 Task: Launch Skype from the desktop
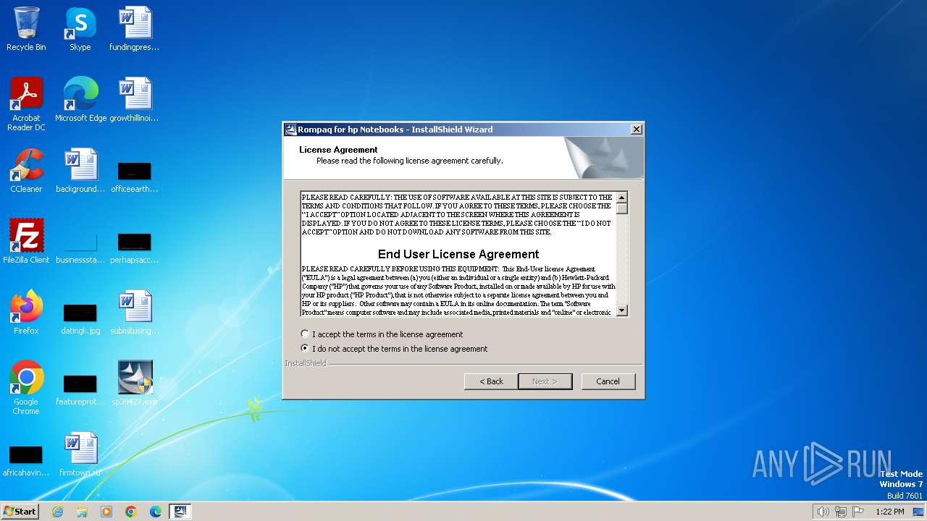[80, 29]
